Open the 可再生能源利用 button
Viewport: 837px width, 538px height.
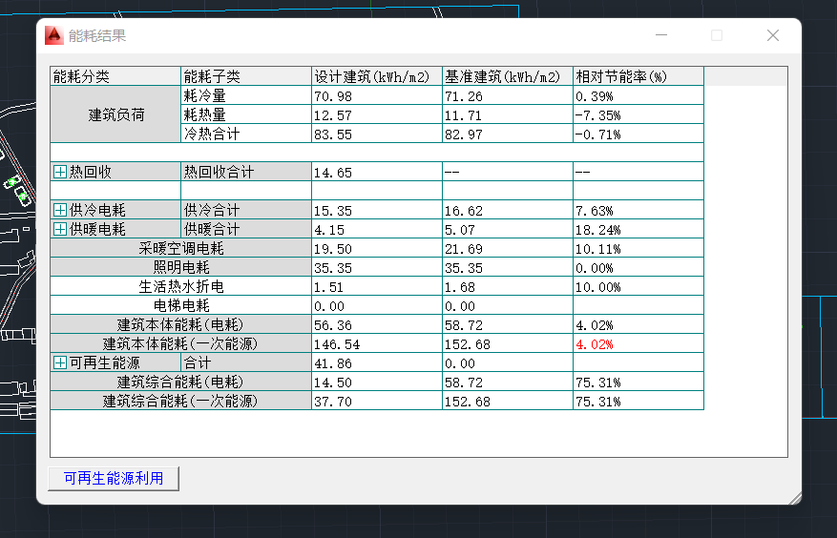point(113,478)
